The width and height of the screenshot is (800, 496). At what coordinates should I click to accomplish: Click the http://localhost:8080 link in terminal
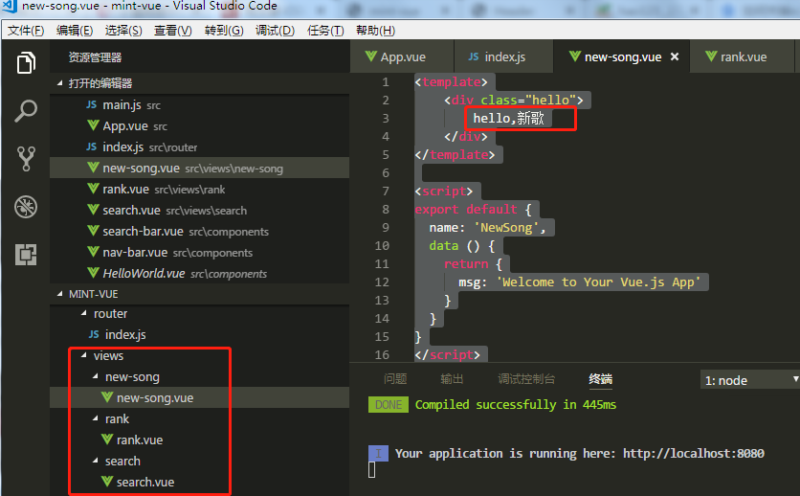coord(694,453)
